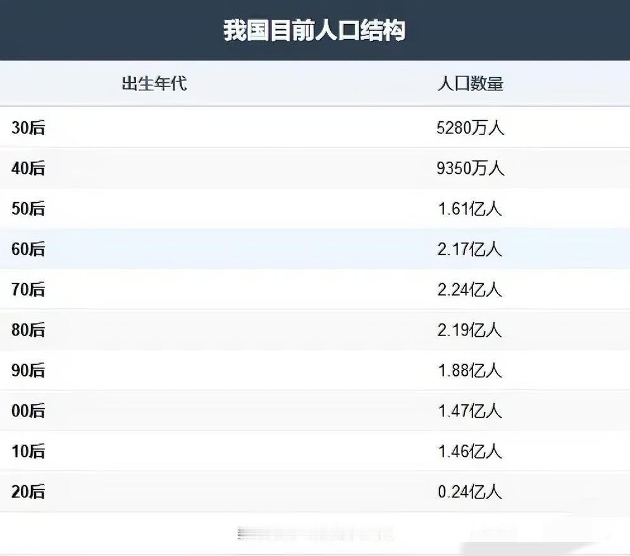Click the 00后 row label
630x556 pixels.
[x=27, y=411]
